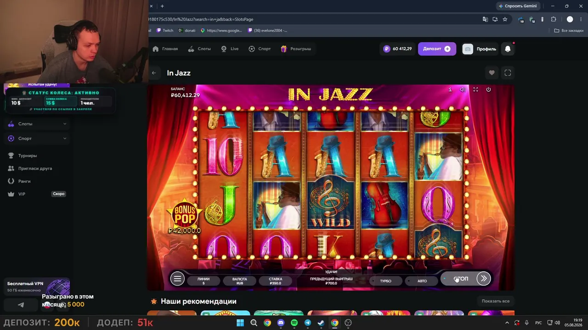Click the Bonus Pop badge

pos(184,214)
